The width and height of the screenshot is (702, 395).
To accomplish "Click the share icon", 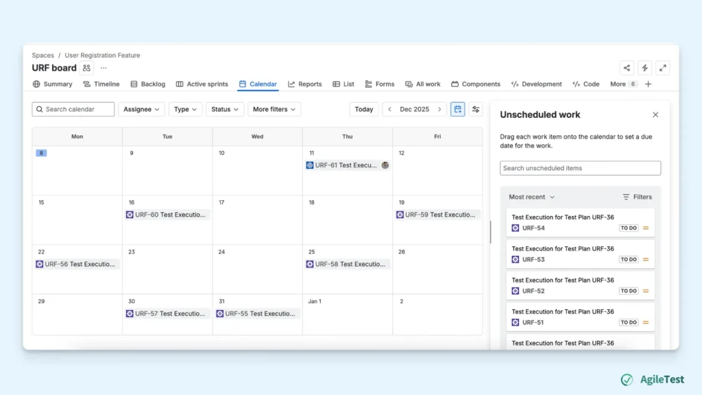I will (x=627, y=68).
